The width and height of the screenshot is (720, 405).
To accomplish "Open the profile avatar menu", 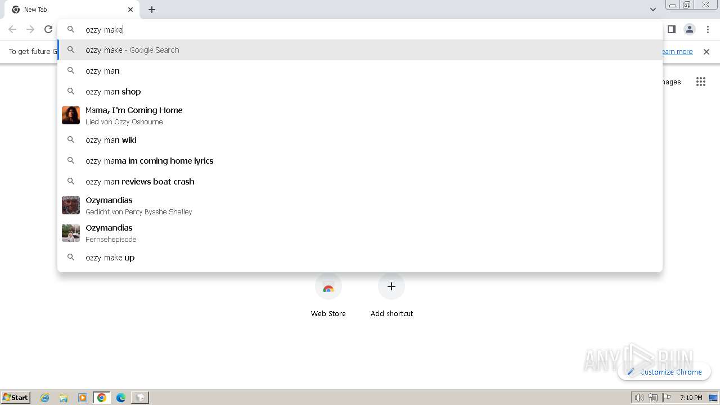I will point(690,29).
